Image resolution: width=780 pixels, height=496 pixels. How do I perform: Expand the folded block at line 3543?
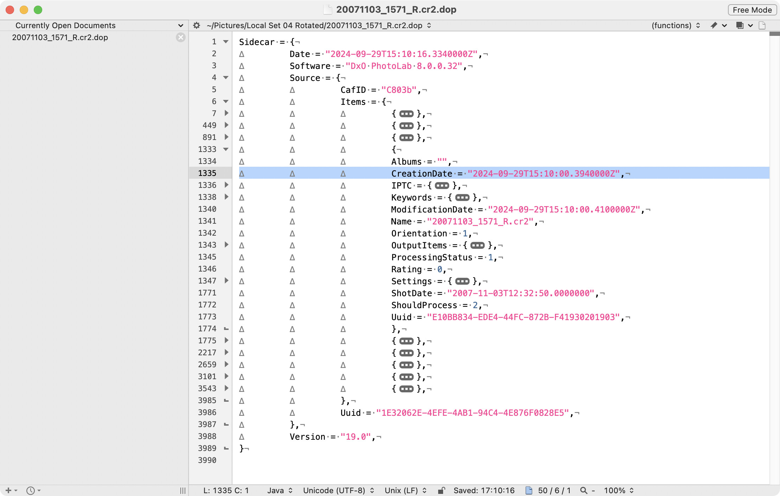pyautogui.click(x=226, y=388)
